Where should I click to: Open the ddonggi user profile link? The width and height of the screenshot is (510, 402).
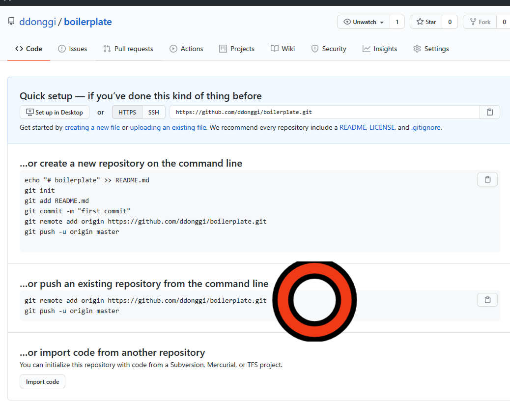[x=37, y=22]
